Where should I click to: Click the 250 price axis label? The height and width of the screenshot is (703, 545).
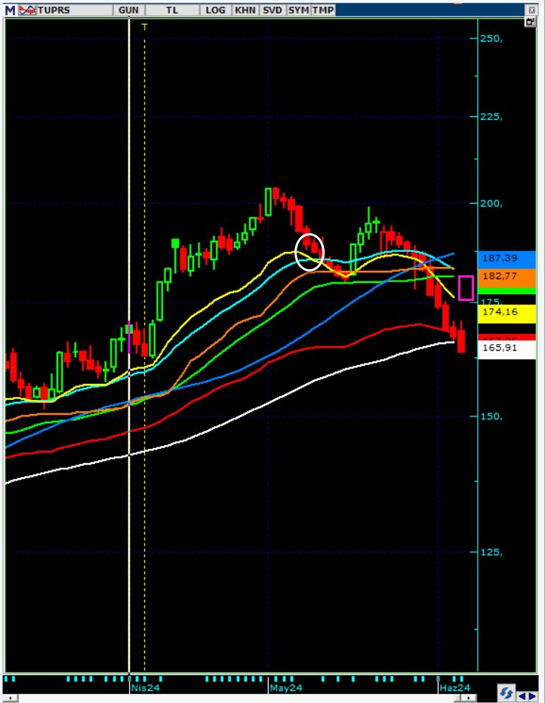coord(491,38)
